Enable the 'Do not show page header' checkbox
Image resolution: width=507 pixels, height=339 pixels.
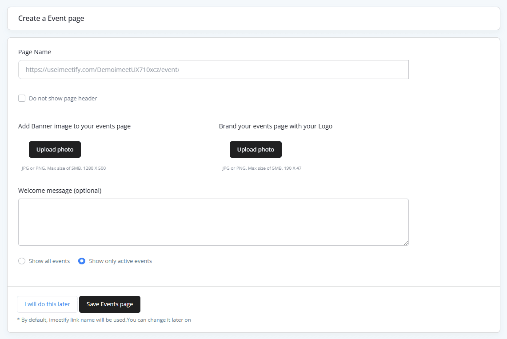22,98
